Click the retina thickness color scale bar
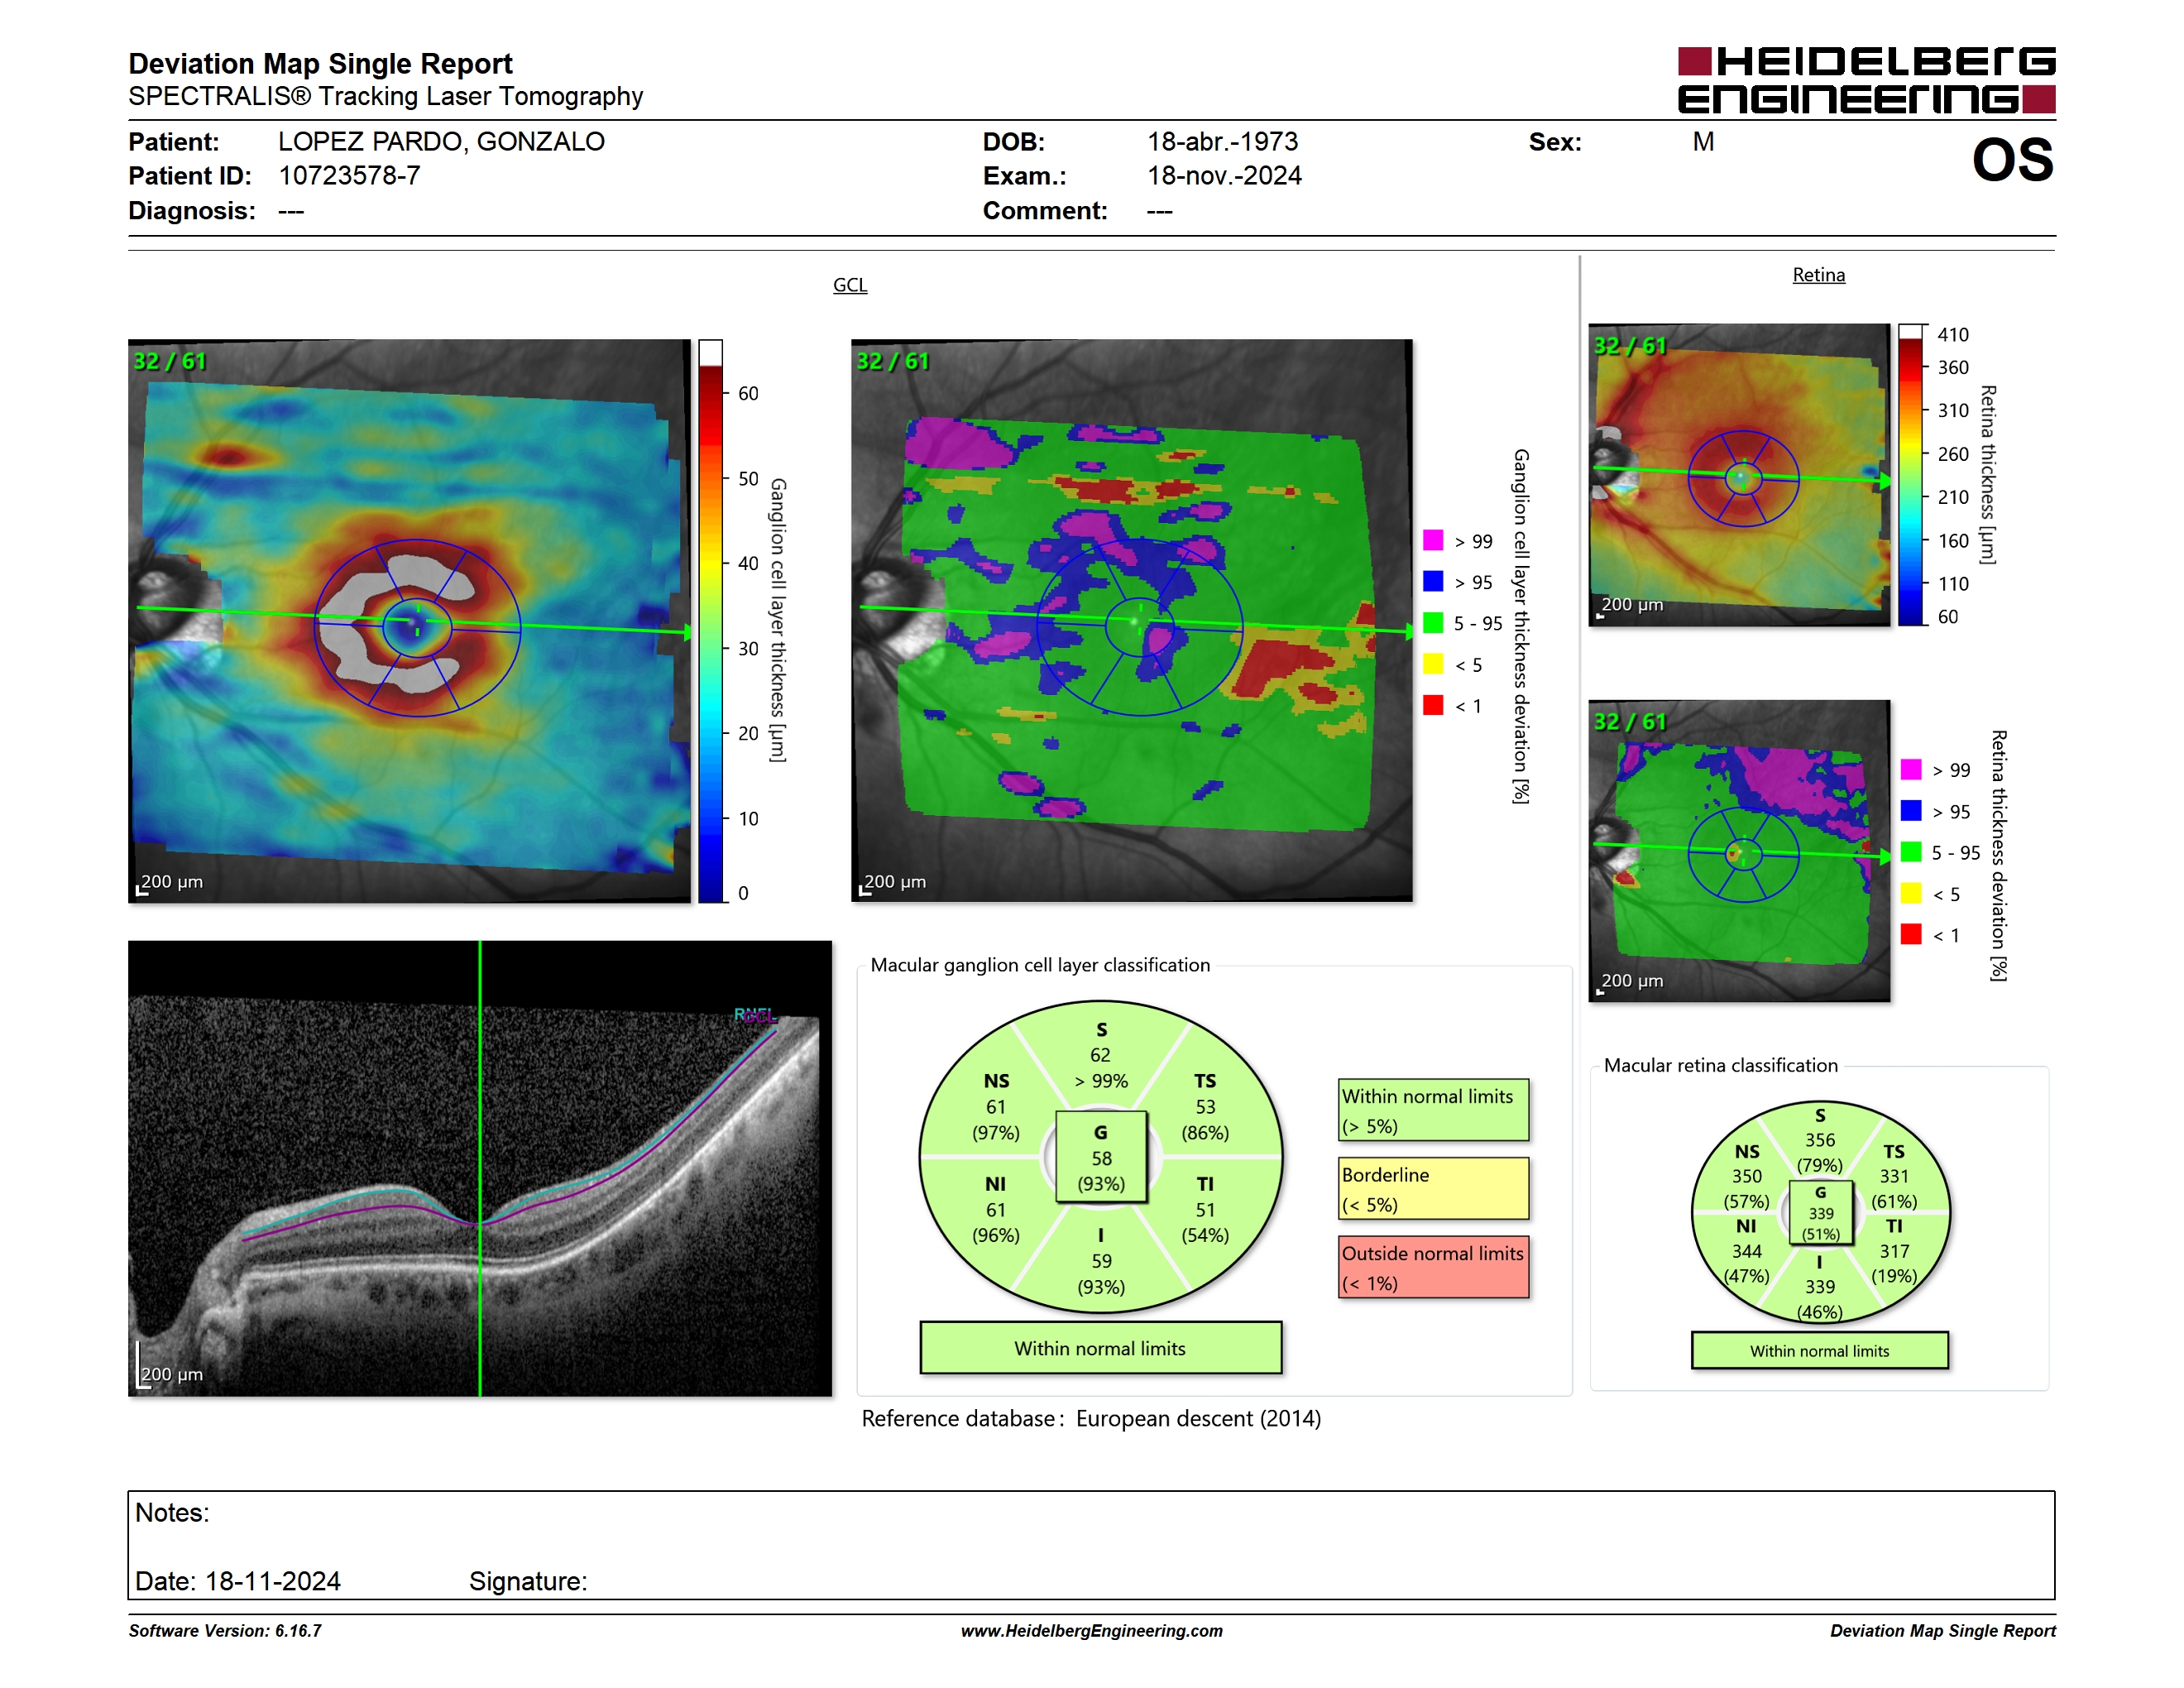This screenshot has height=1688, width=2184. click(x=1911, y=475)
